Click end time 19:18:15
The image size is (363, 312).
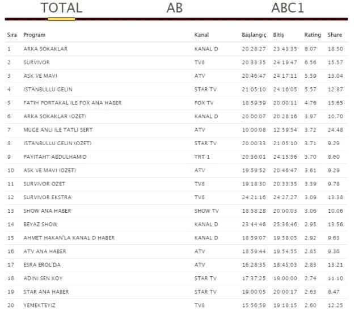285,305
